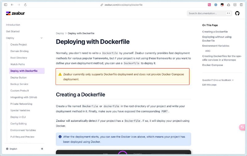Click the black and red extension icon
247x156 pixels.
point(222,5)
